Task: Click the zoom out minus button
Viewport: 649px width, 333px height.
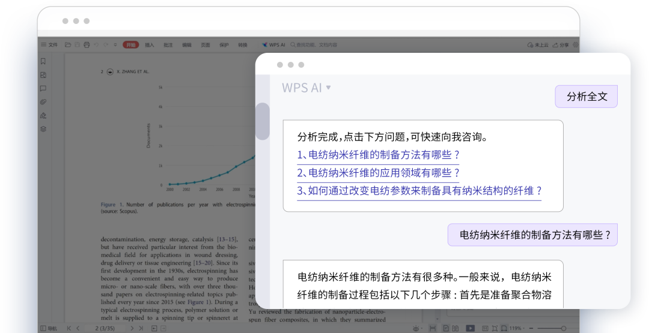Action: [531, 328]
